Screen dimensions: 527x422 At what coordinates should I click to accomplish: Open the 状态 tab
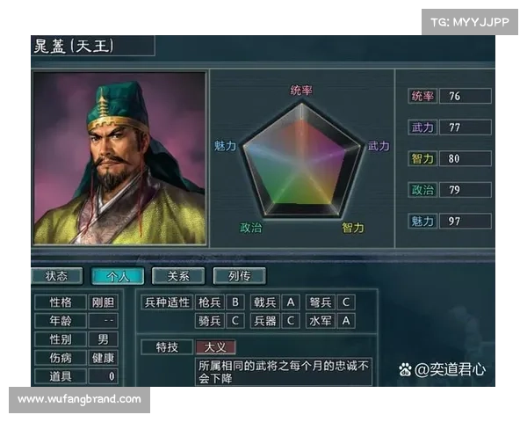point(56,276)
